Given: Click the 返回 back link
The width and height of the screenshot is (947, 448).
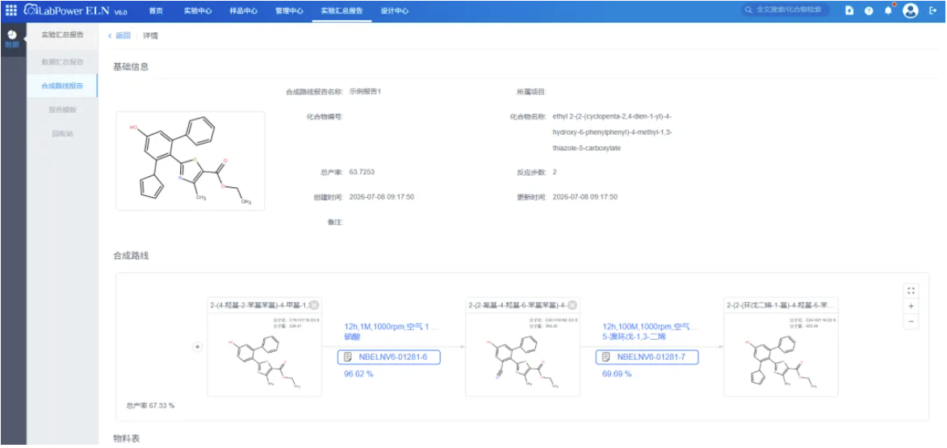Looking at the screenshot, I should click(x=124, y=36).
